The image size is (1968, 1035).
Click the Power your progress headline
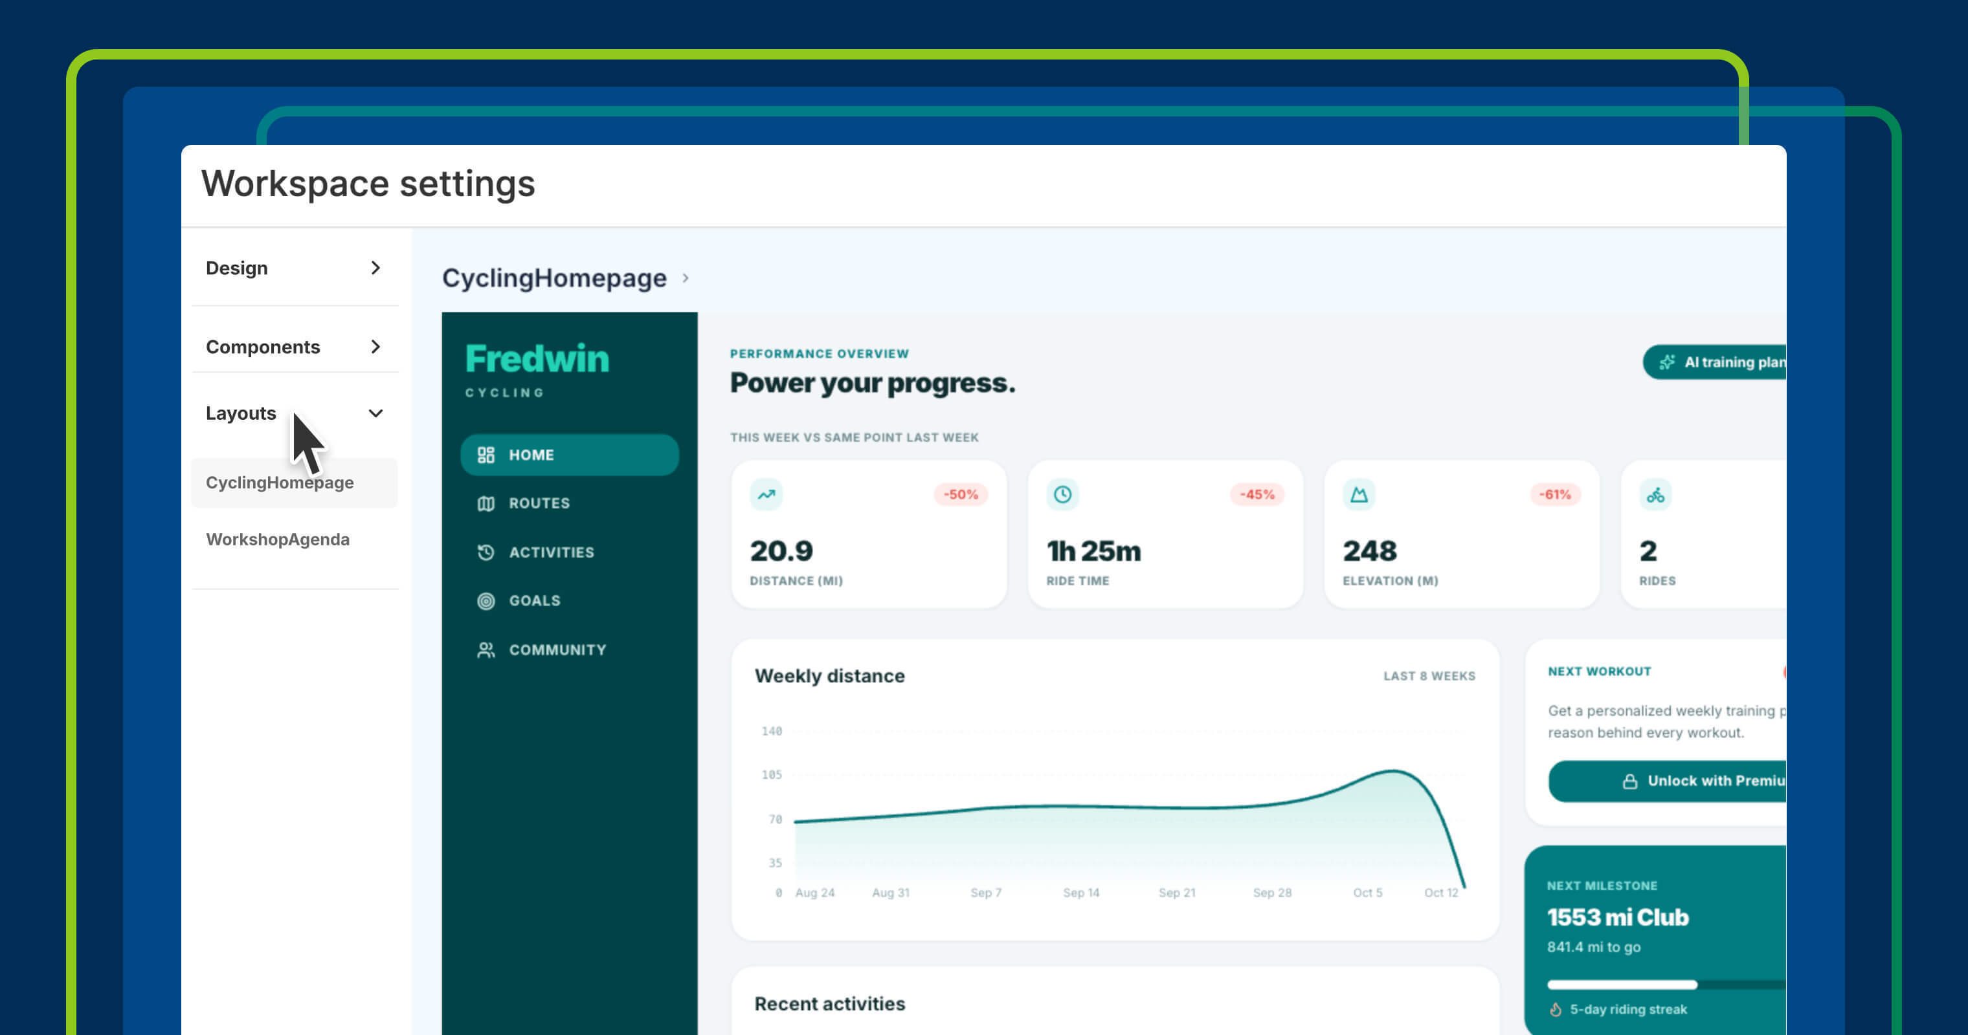click(873, 383)
